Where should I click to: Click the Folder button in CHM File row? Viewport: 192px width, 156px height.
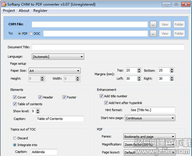[x=179, y=24]
